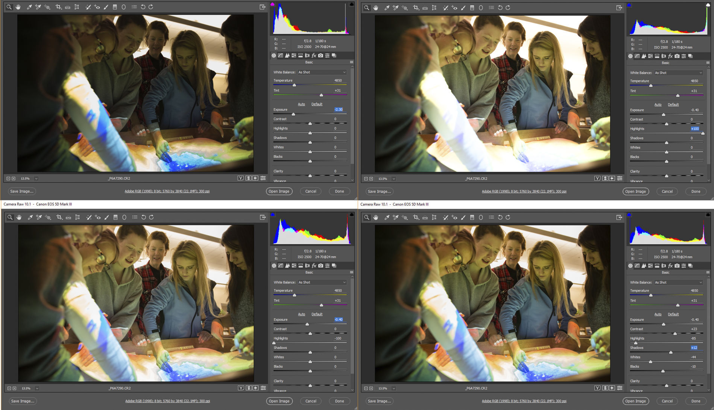Zoom out with minus icon in top-left window
The width and height of the screenshot is (714, 410).
point(8,179)
